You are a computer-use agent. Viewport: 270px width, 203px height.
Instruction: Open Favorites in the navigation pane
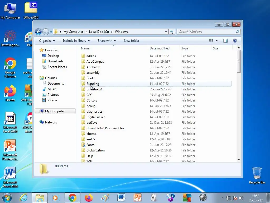51,50
